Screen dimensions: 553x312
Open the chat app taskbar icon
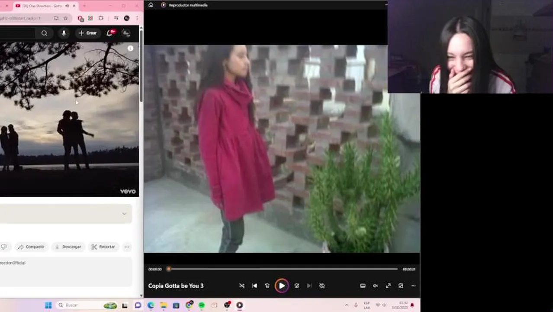(x=138, y=305)
